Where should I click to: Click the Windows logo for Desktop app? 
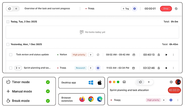point(91,83)
